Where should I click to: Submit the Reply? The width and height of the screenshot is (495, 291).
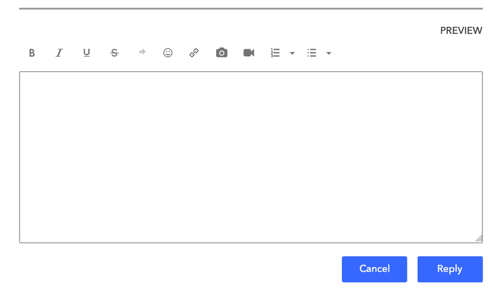449,269
